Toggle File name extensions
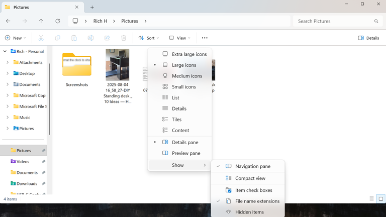Screen dimensions: 386x217 coord(248,201)
